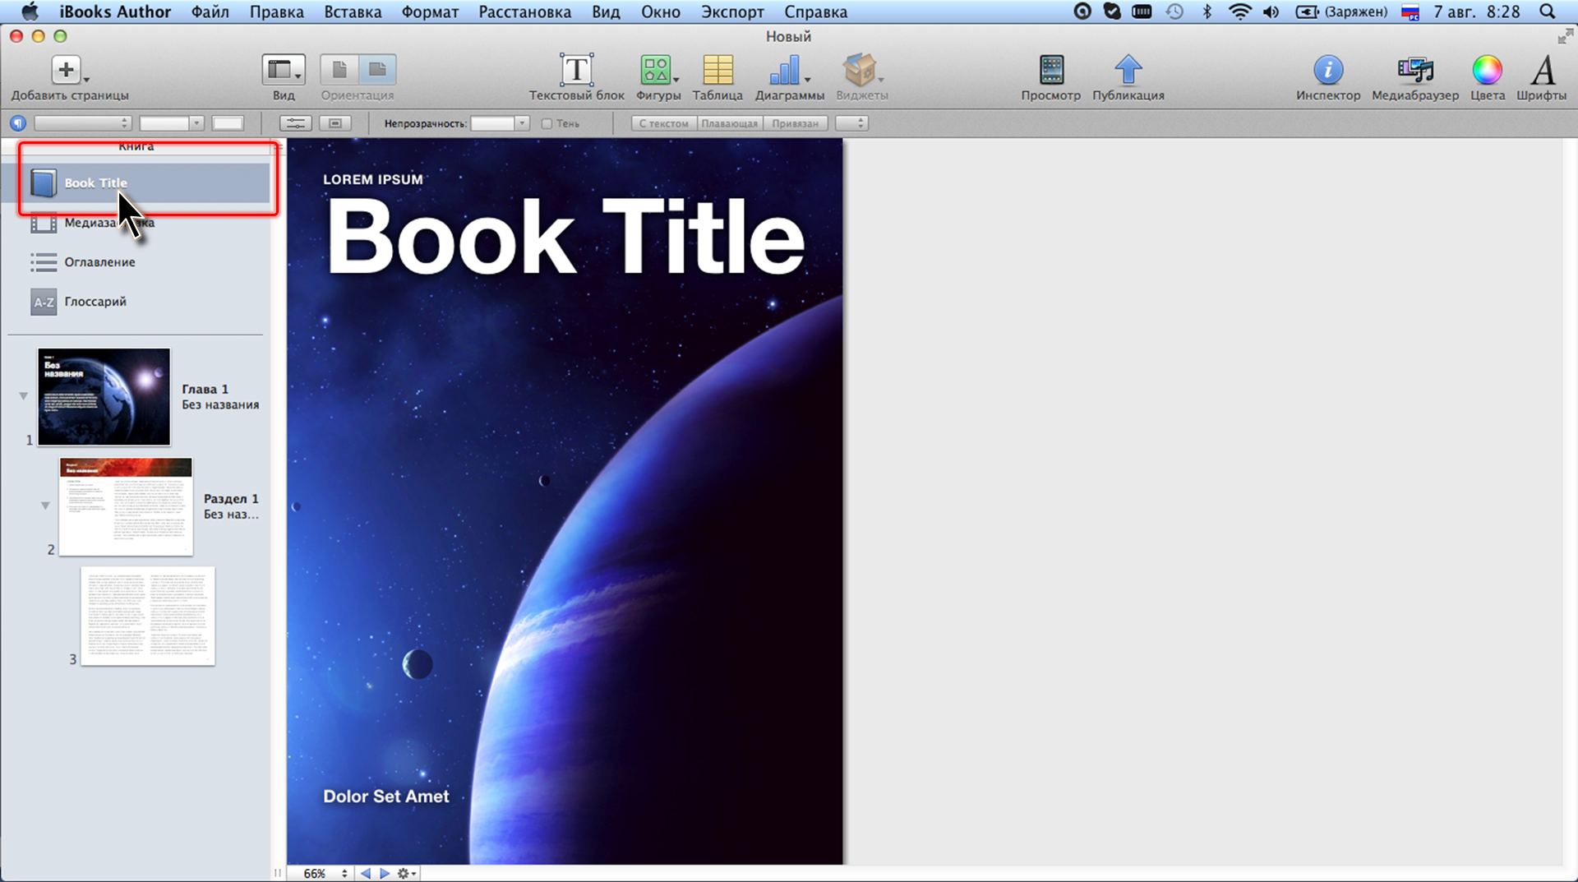This screenshot has width=1578, height=882.
Task: Select the С текстом wrap option
Action: [664, 123]
